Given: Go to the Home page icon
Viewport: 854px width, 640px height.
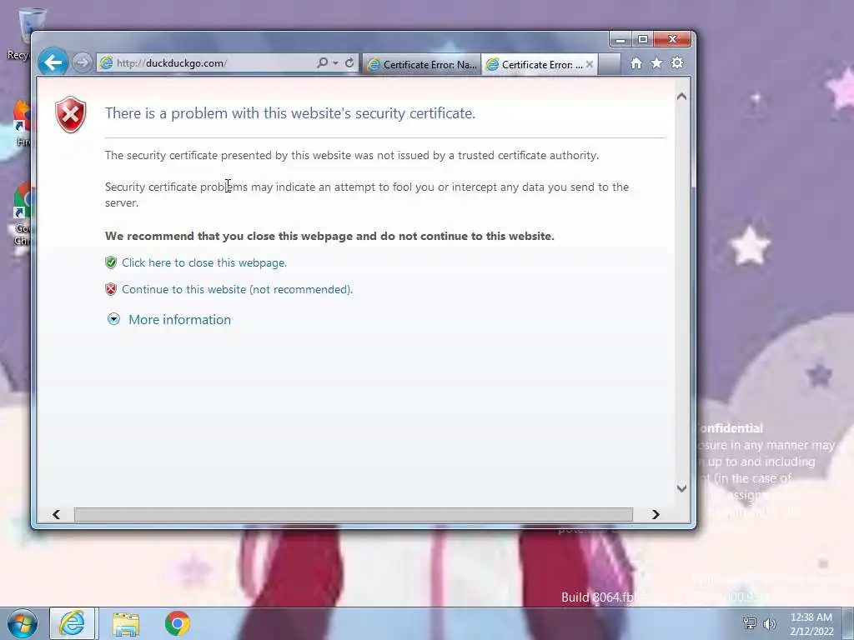Looking at the screenshot, I should 635,63.
